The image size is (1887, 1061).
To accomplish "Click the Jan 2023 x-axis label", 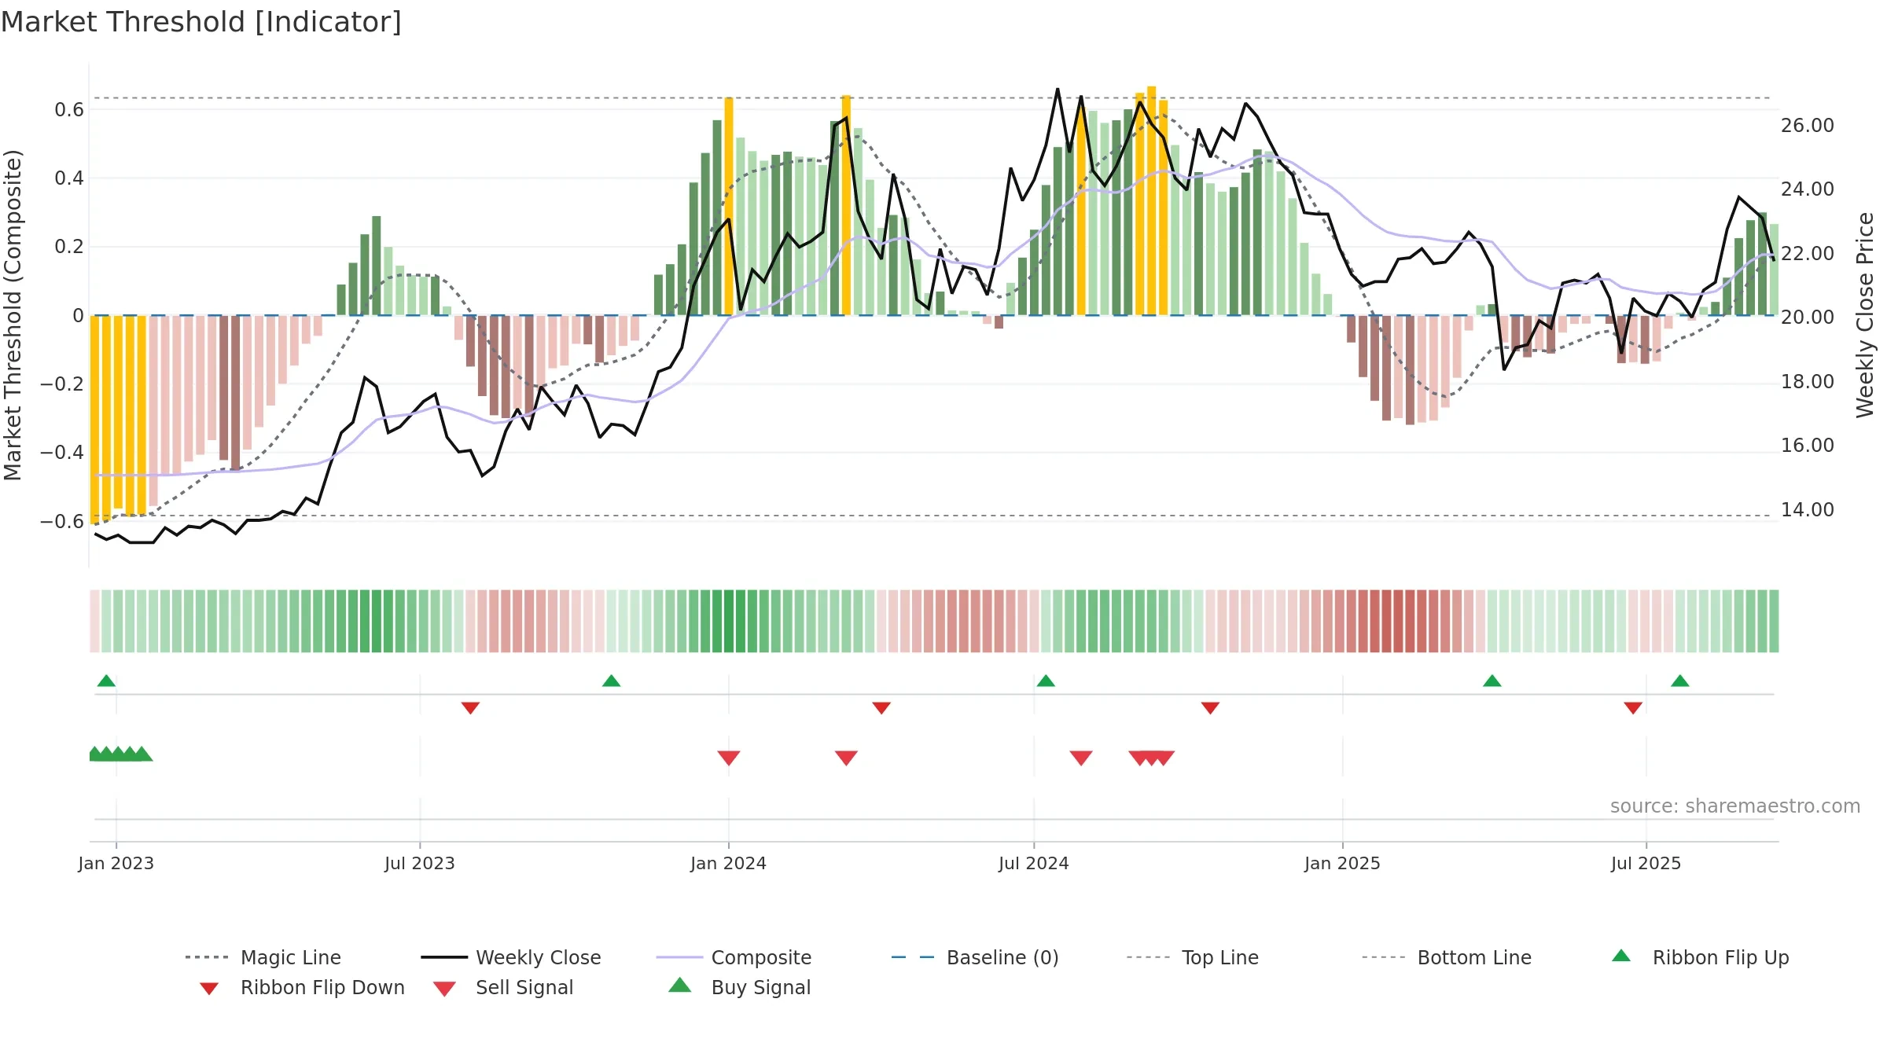I will 116,864.
